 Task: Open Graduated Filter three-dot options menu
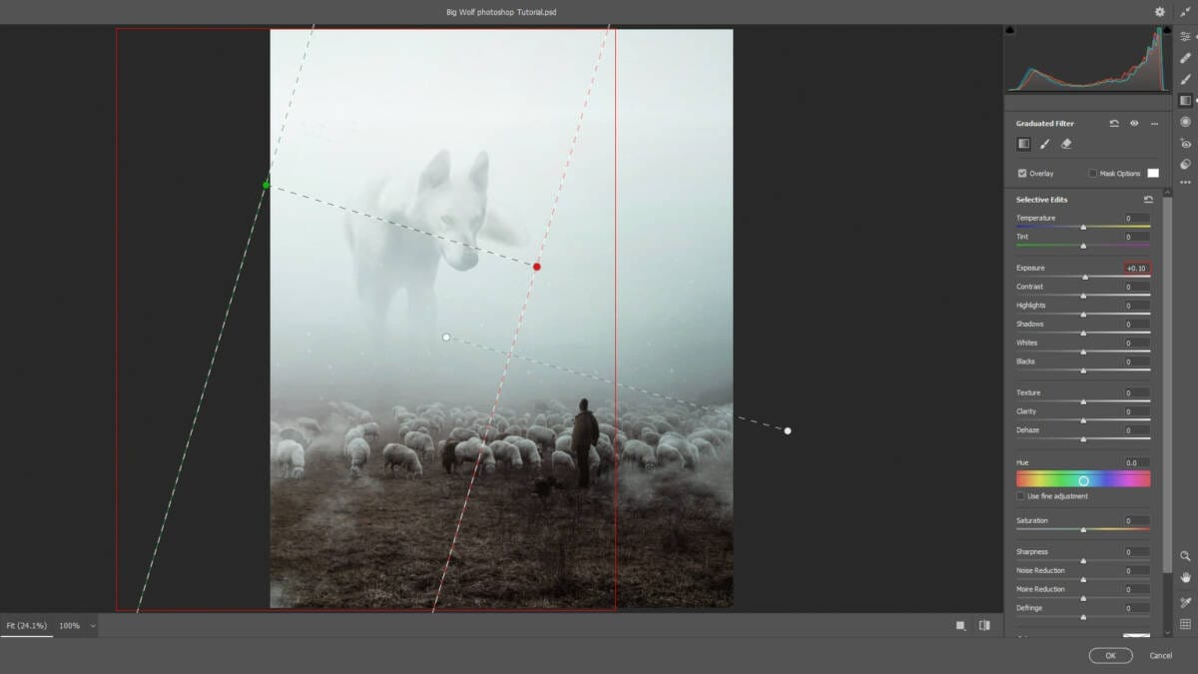[1154, 124]
